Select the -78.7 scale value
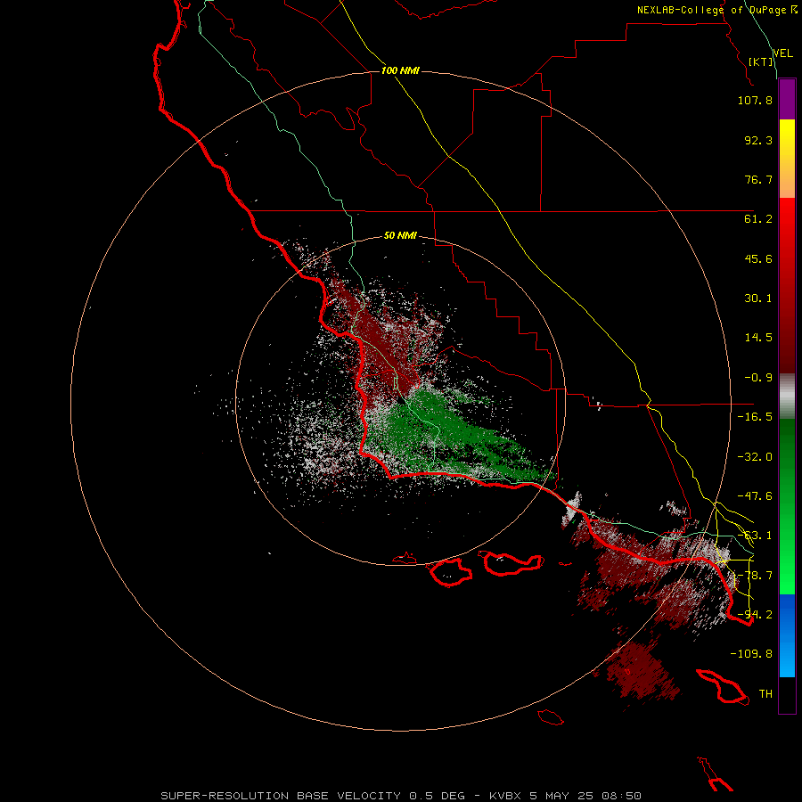 [755, 576]
